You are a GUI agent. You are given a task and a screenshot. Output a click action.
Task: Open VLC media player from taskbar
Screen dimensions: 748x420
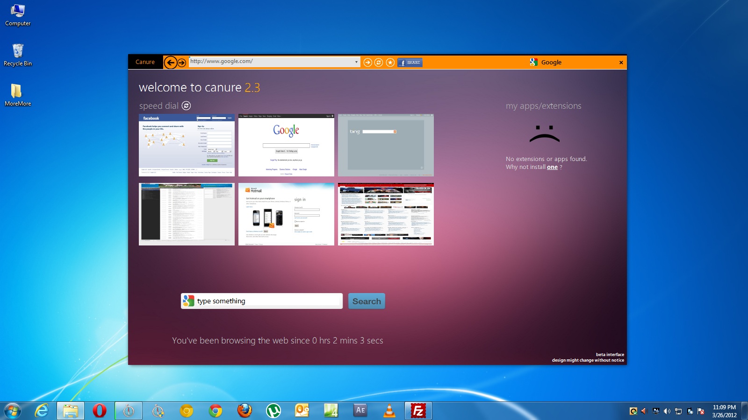coord(389,411)
